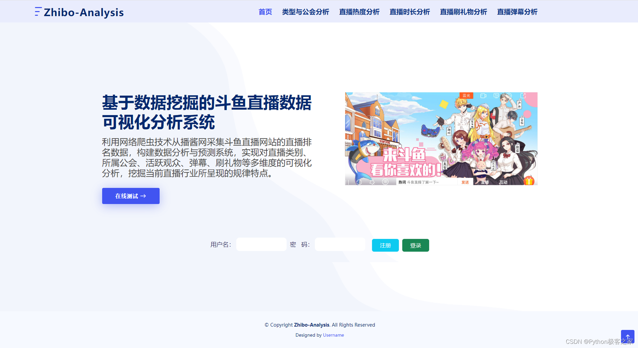Focus the 密码 input field

pos(340,244)
